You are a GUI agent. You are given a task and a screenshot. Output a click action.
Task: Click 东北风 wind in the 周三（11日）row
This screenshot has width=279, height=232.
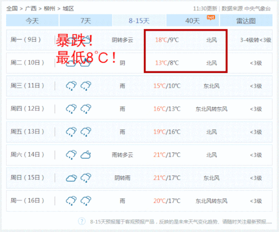click(x=211, y=86)
